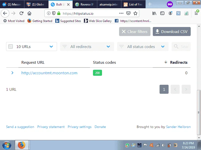
Task: Click the purple private browsing mask icon
Action: tap(170, 4)
